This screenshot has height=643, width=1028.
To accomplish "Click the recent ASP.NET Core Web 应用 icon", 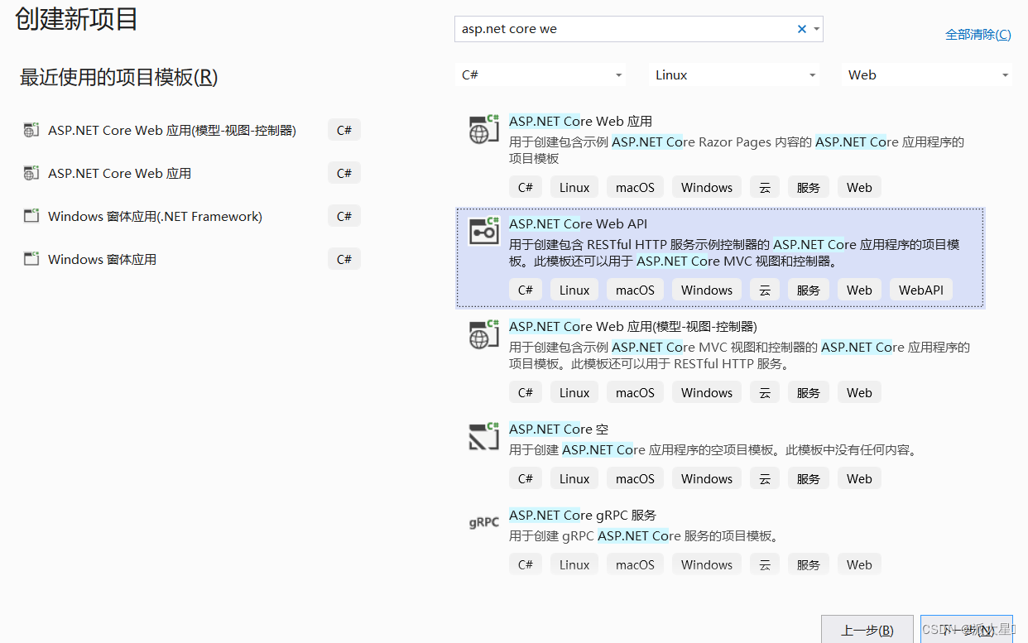I will 31,172.
